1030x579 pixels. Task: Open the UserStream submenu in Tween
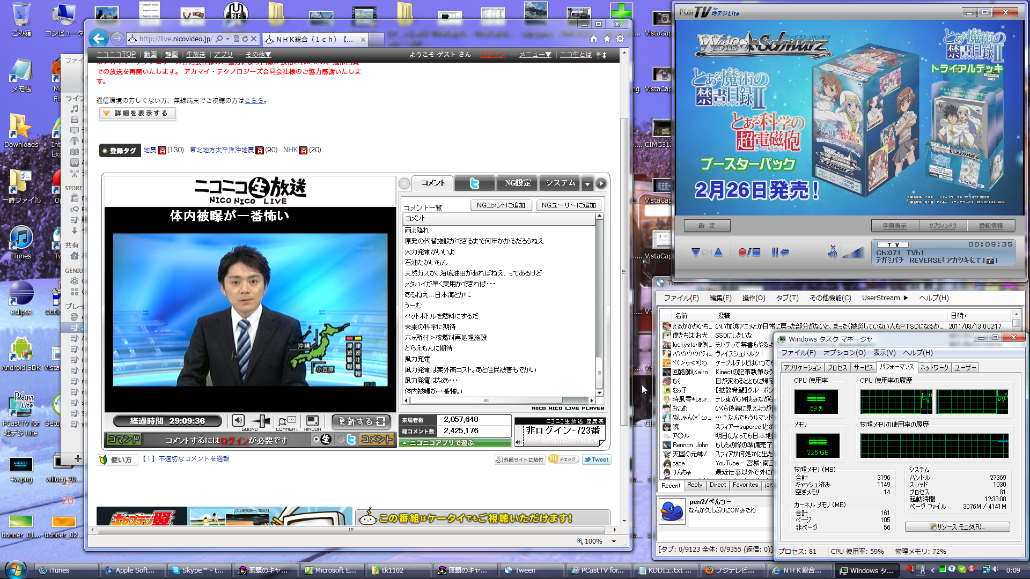click(x=885, y=298)
